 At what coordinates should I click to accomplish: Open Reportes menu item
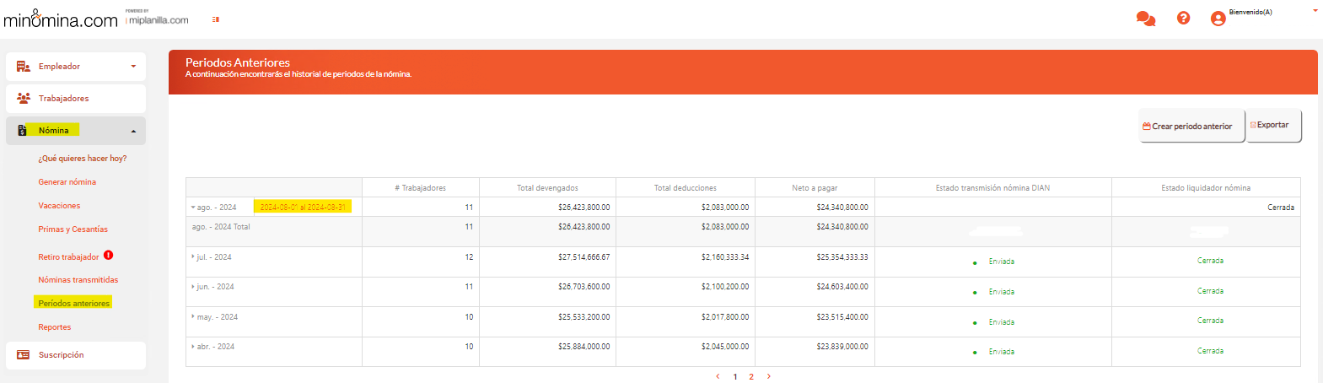55,326
